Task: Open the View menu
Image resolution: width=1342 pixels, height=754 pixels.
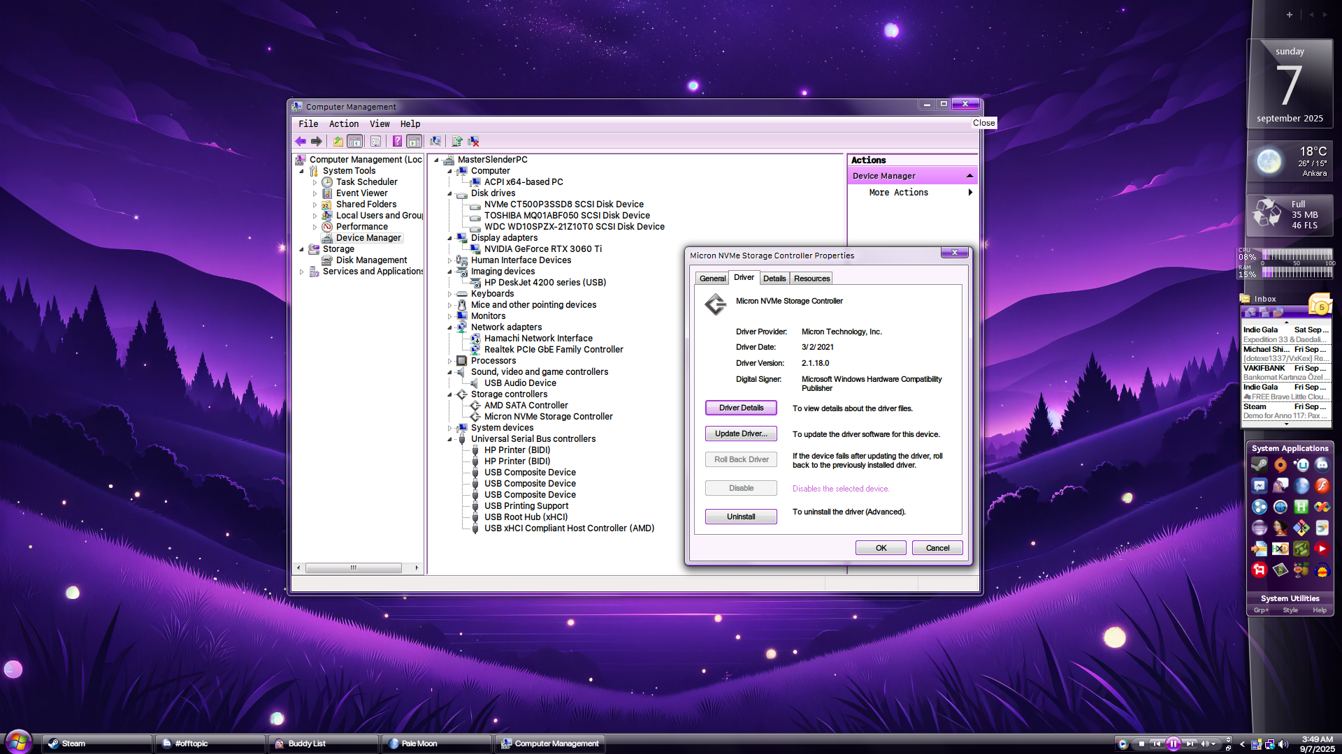Action: [x=380, y=124]
